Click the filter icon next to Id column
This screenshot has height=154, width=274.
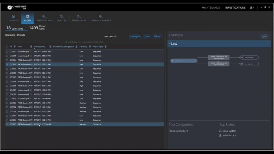tap(15, 47)
